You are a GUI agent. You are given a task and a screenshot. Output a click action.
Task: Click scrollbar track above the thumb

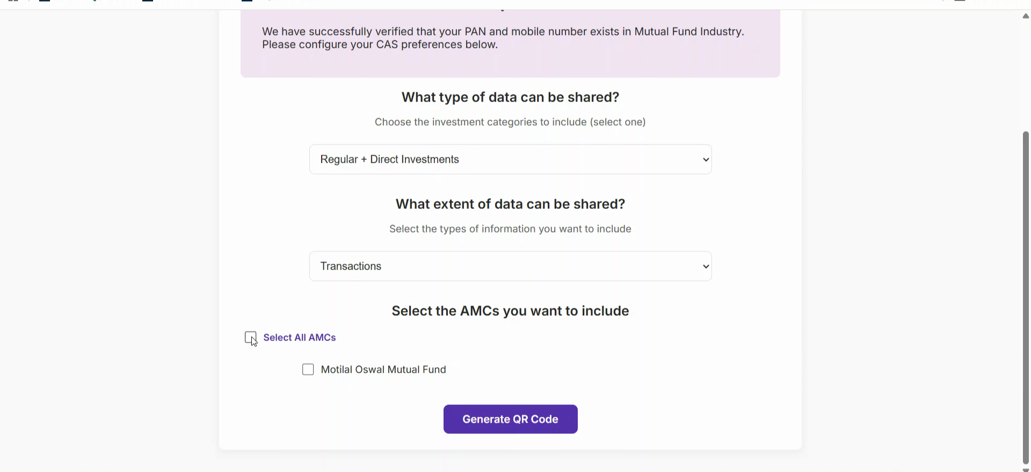coord(1026,75)
